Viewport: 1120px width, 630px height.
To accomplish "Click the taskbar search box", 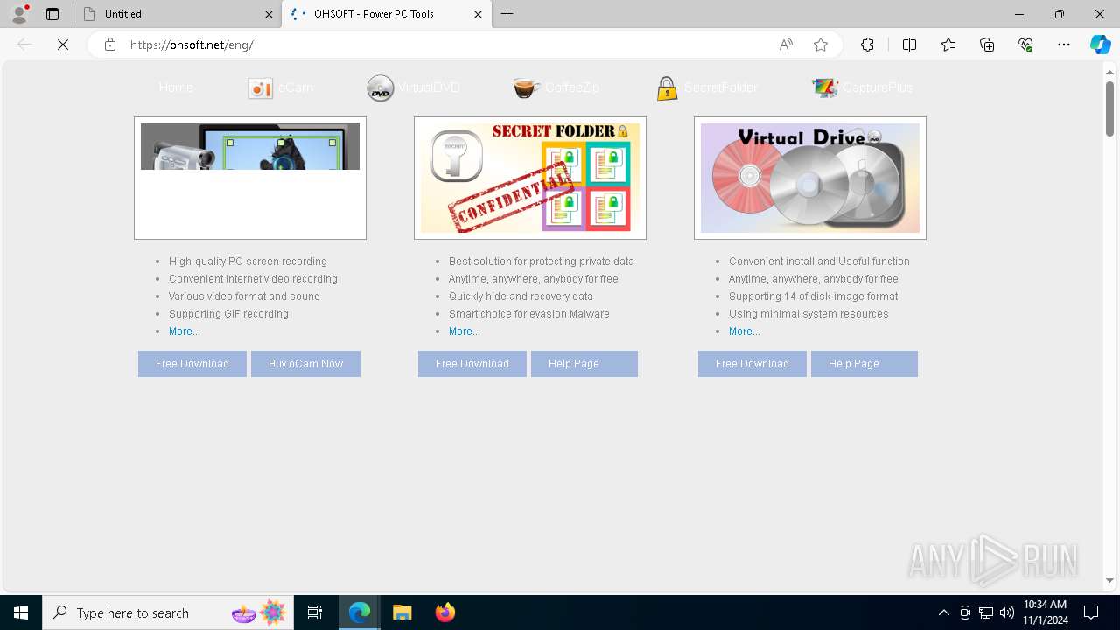I will point(168,612).
